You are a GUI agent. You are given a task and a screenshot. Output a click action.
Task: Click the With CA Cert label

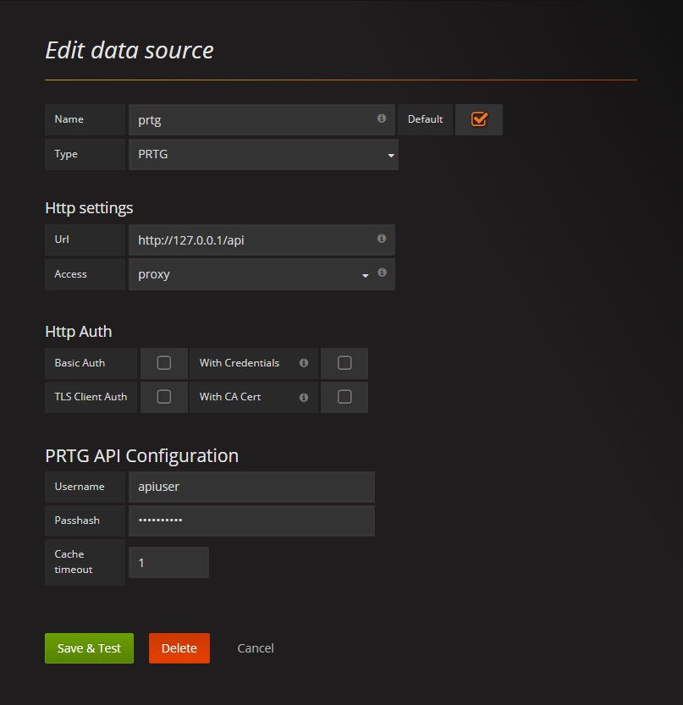coord(230,397)
